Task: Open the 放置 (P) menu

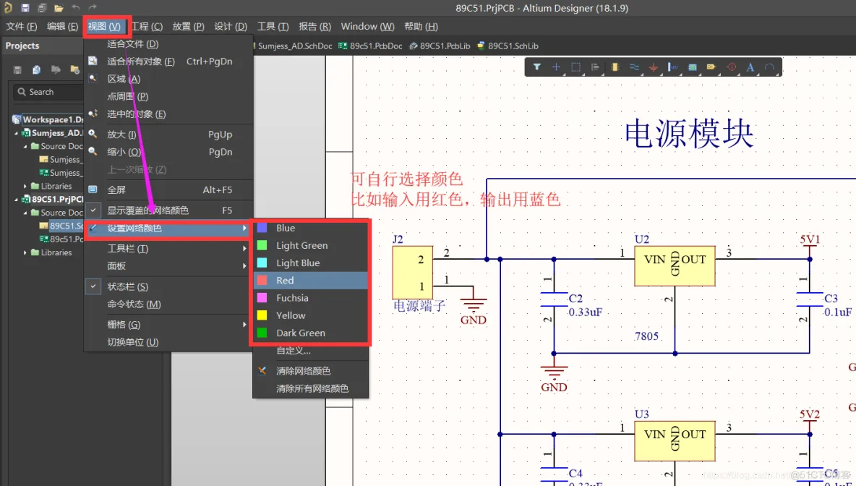Action: pos(189,26)
